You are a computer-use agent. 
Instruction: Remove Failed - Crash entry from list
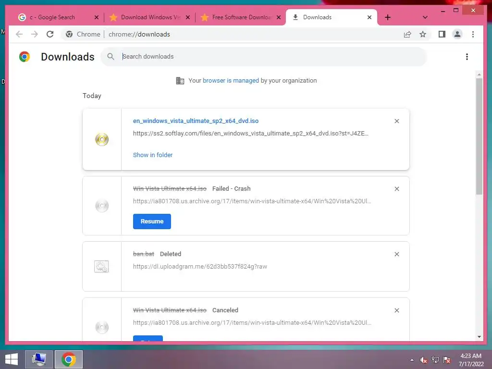[397, 189]
